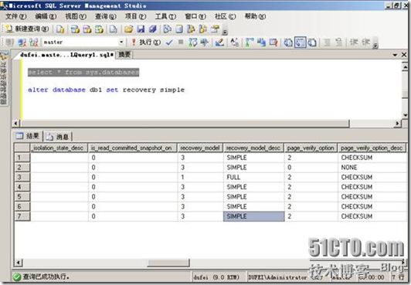411x285 pixels.
Task: Display the Estimated Execution Plan
Action: 193,42
